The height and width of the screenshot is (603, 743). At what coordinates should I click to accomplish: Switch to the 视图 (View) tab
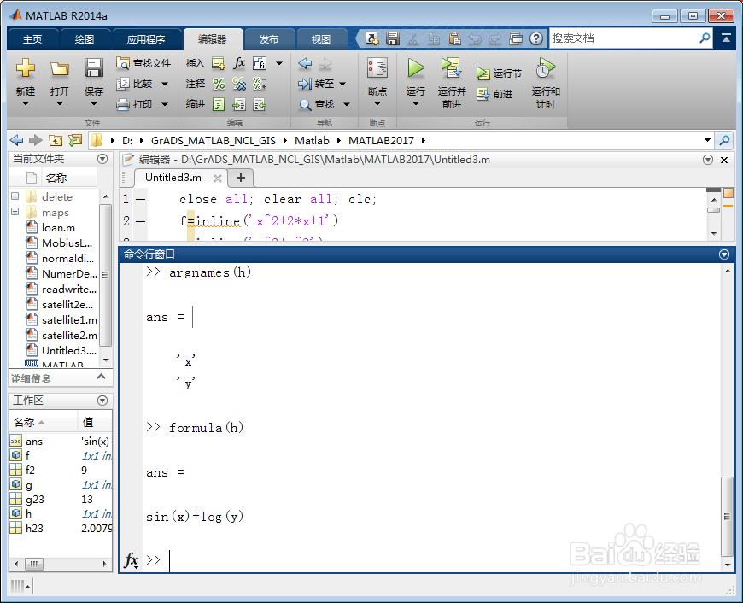pos(321,39)
